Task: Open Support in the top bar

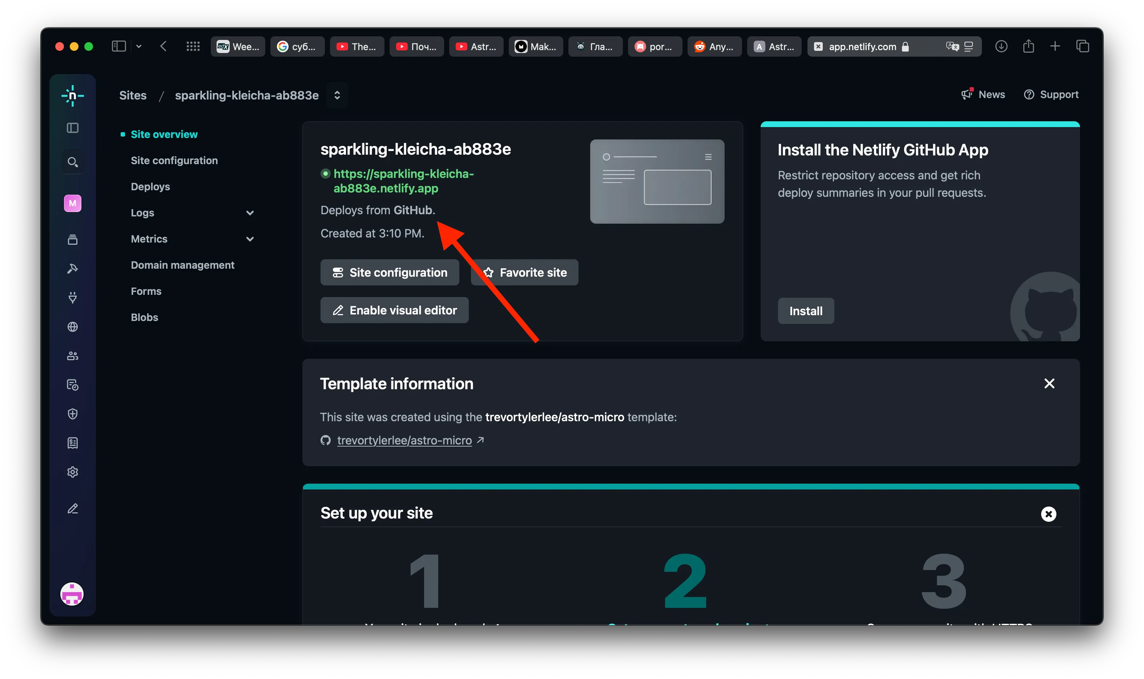Action: [1051, 94]
